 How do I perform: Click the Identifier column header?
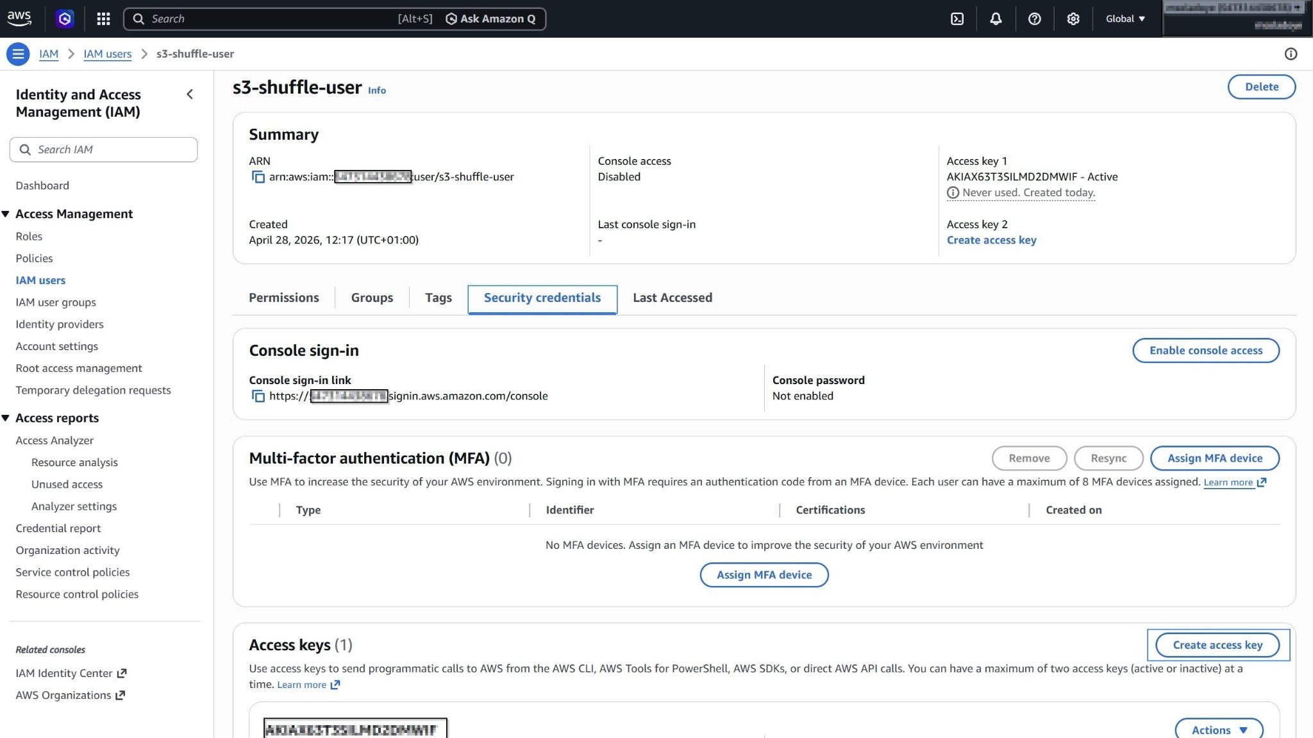point(570,510)
